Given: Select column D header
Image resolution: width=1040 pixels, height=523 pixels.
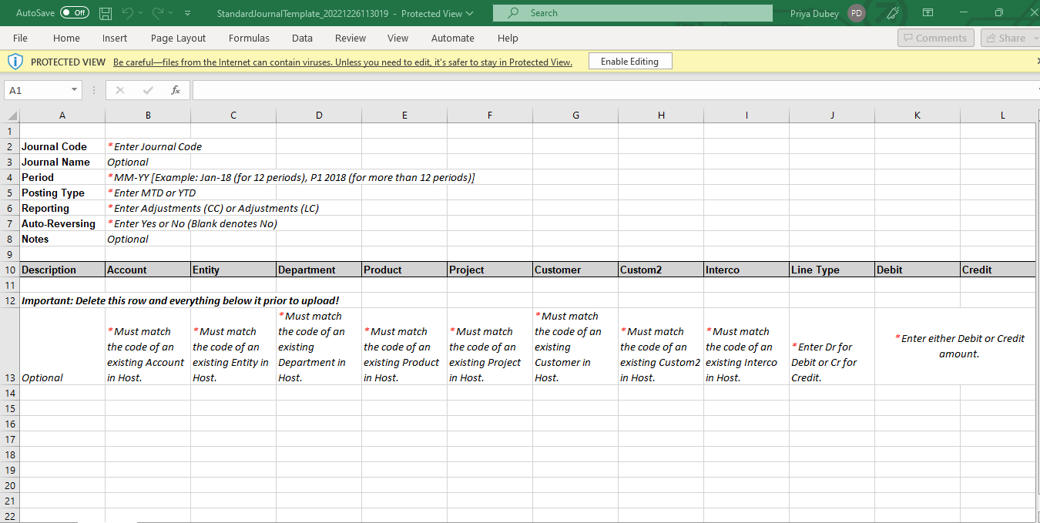Looking at the screenshot, I should click(319, 116).
